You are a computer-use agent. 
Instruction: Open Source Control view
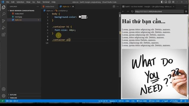coord(4,21)
